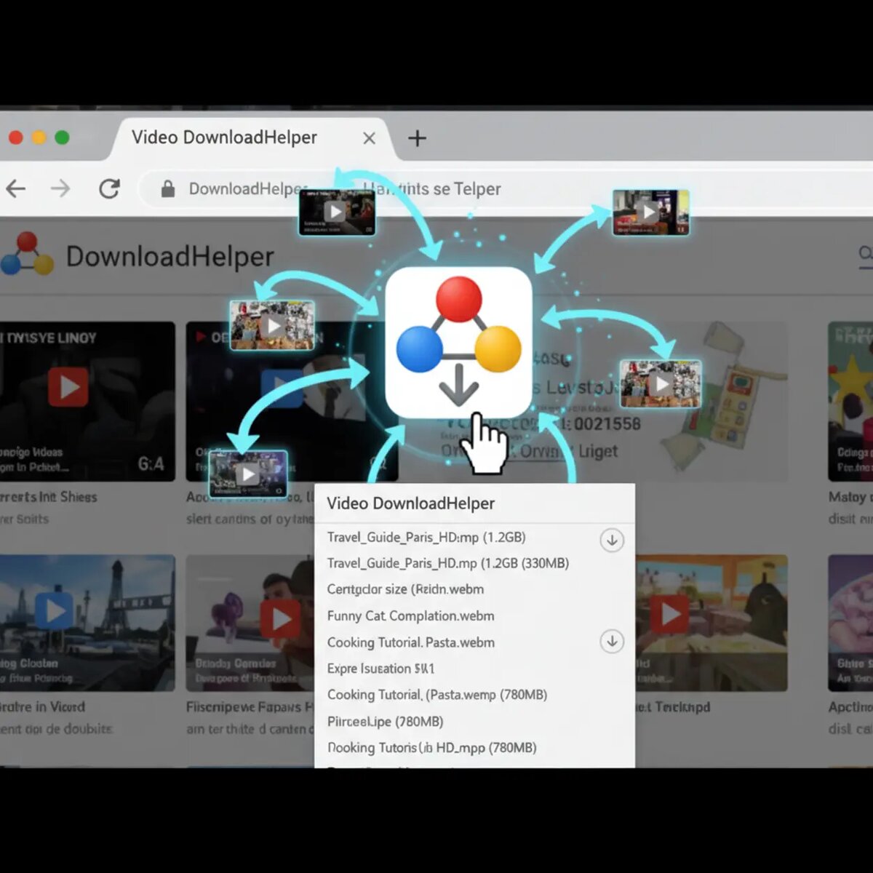873x873 pixels.
Task: Click the DownloadHelper logo on the page header
Action: [27, 255]
